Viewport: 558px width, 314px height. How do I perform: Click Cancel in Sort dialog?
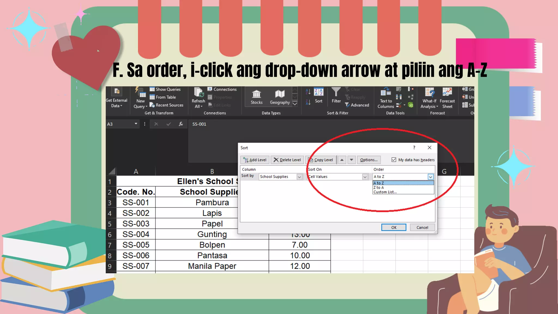point(422,227)
